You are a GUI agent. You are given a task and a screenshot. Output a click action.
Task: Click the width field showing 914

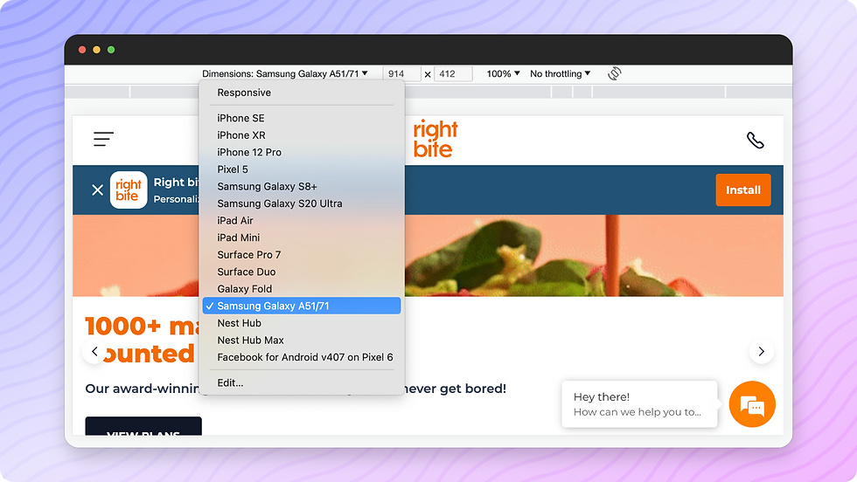pyautogui.click(x=401, y=73)
